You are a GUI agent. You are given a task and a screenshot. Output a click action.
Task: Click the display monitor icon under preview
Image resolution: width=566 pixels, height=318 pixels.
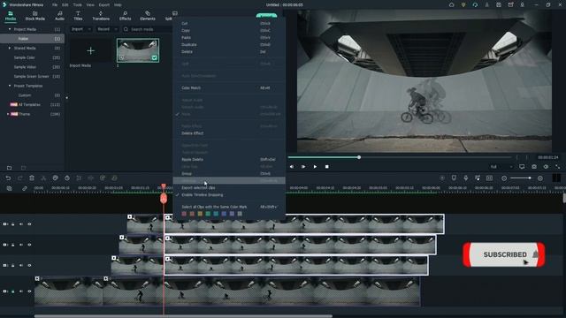coord(522,167)
